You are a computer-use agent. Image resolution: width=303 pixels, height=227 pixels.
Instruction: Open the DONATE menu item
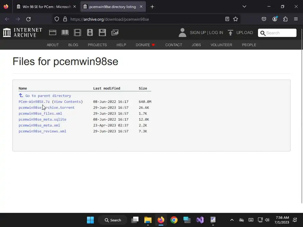click(145, 45)
